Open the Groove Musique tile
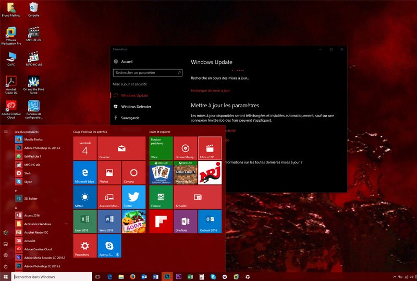This screenshot has height=281, width=417. point(185,148)
